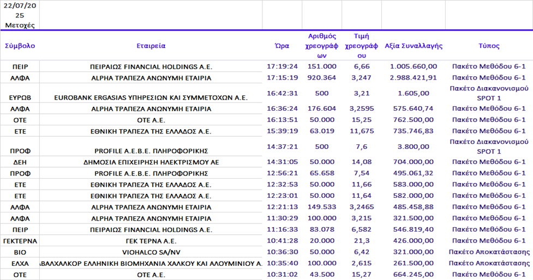Select the value 1.005.660,00
Image resolution: width=533 pixels, height=280 pixels.
click(414, 66)
